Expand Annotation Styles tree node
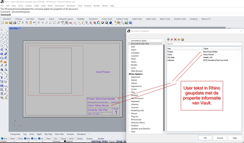Screen dimensions: 244x143 [x=130, y=40]
